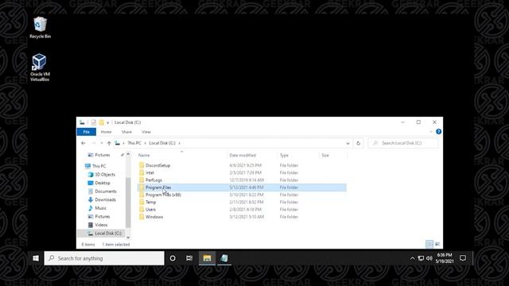Viewport: 509px width, 286px height.
Task: Click Local Disk (C:) in address breadcrumb
Action: [x=162, y=143]
